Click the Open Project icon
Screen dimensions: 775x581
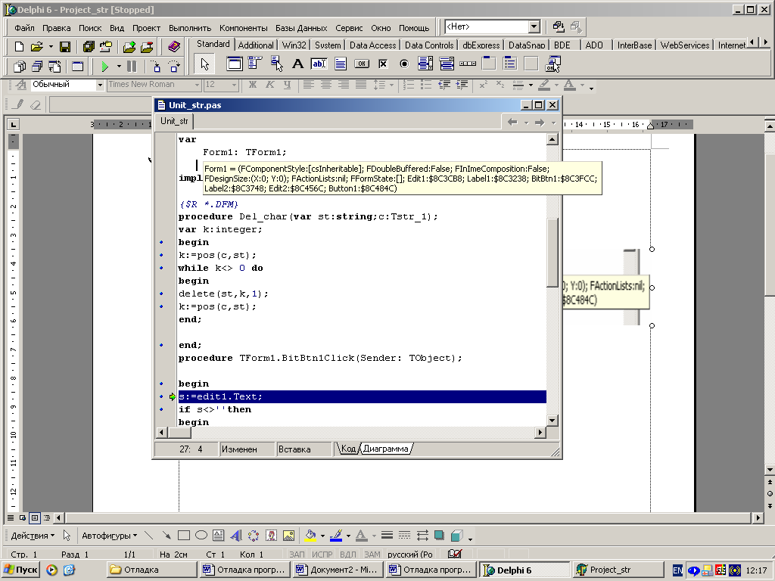pyautogui.click(x=106, y=47)
